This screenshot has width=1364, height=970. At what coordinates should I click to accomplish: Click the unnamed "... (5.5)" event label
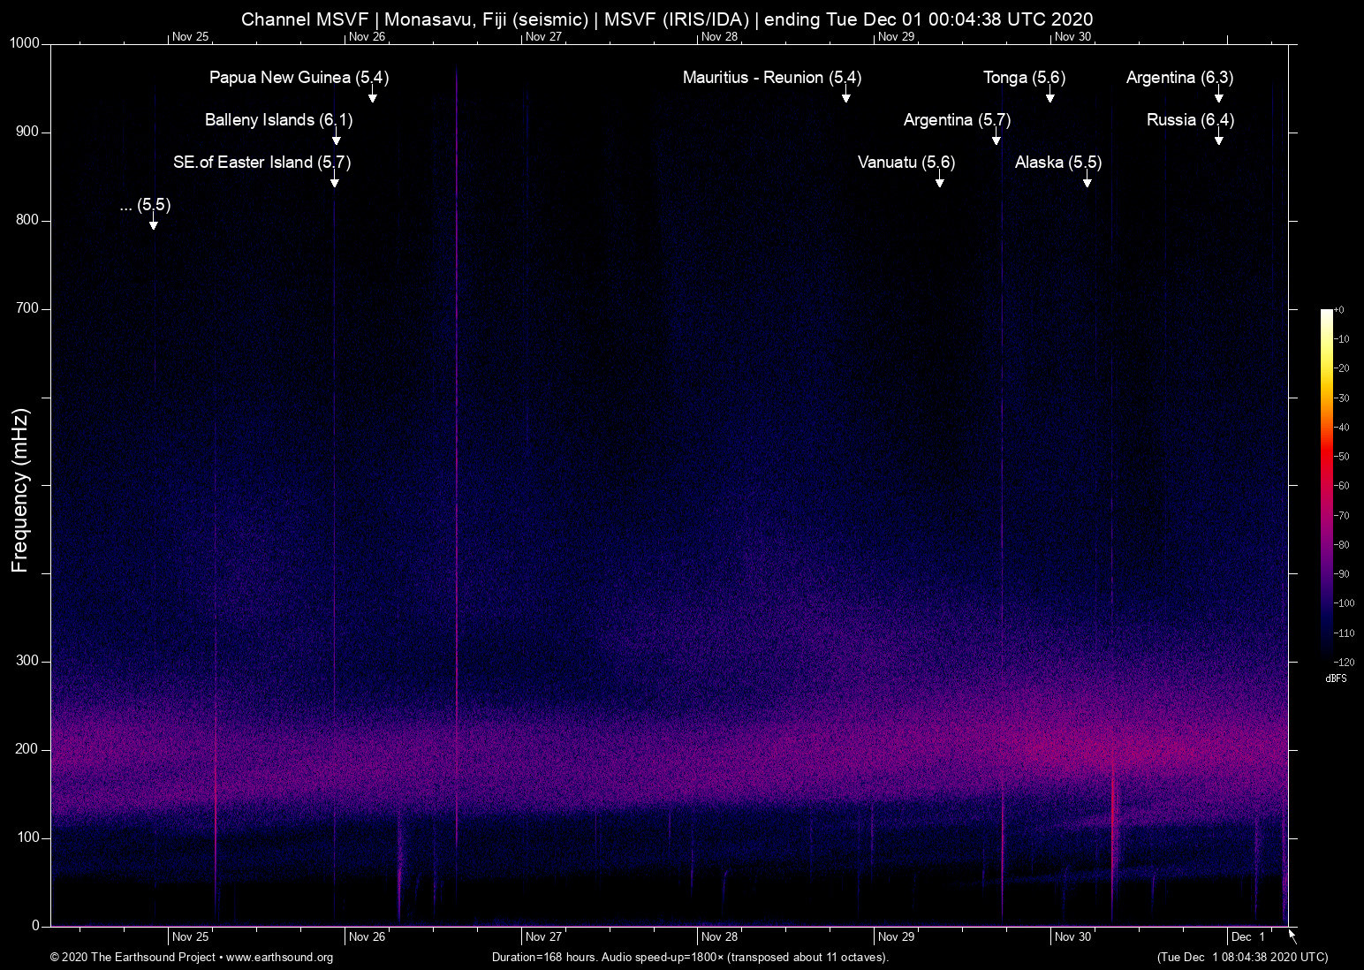coord(145,205)
